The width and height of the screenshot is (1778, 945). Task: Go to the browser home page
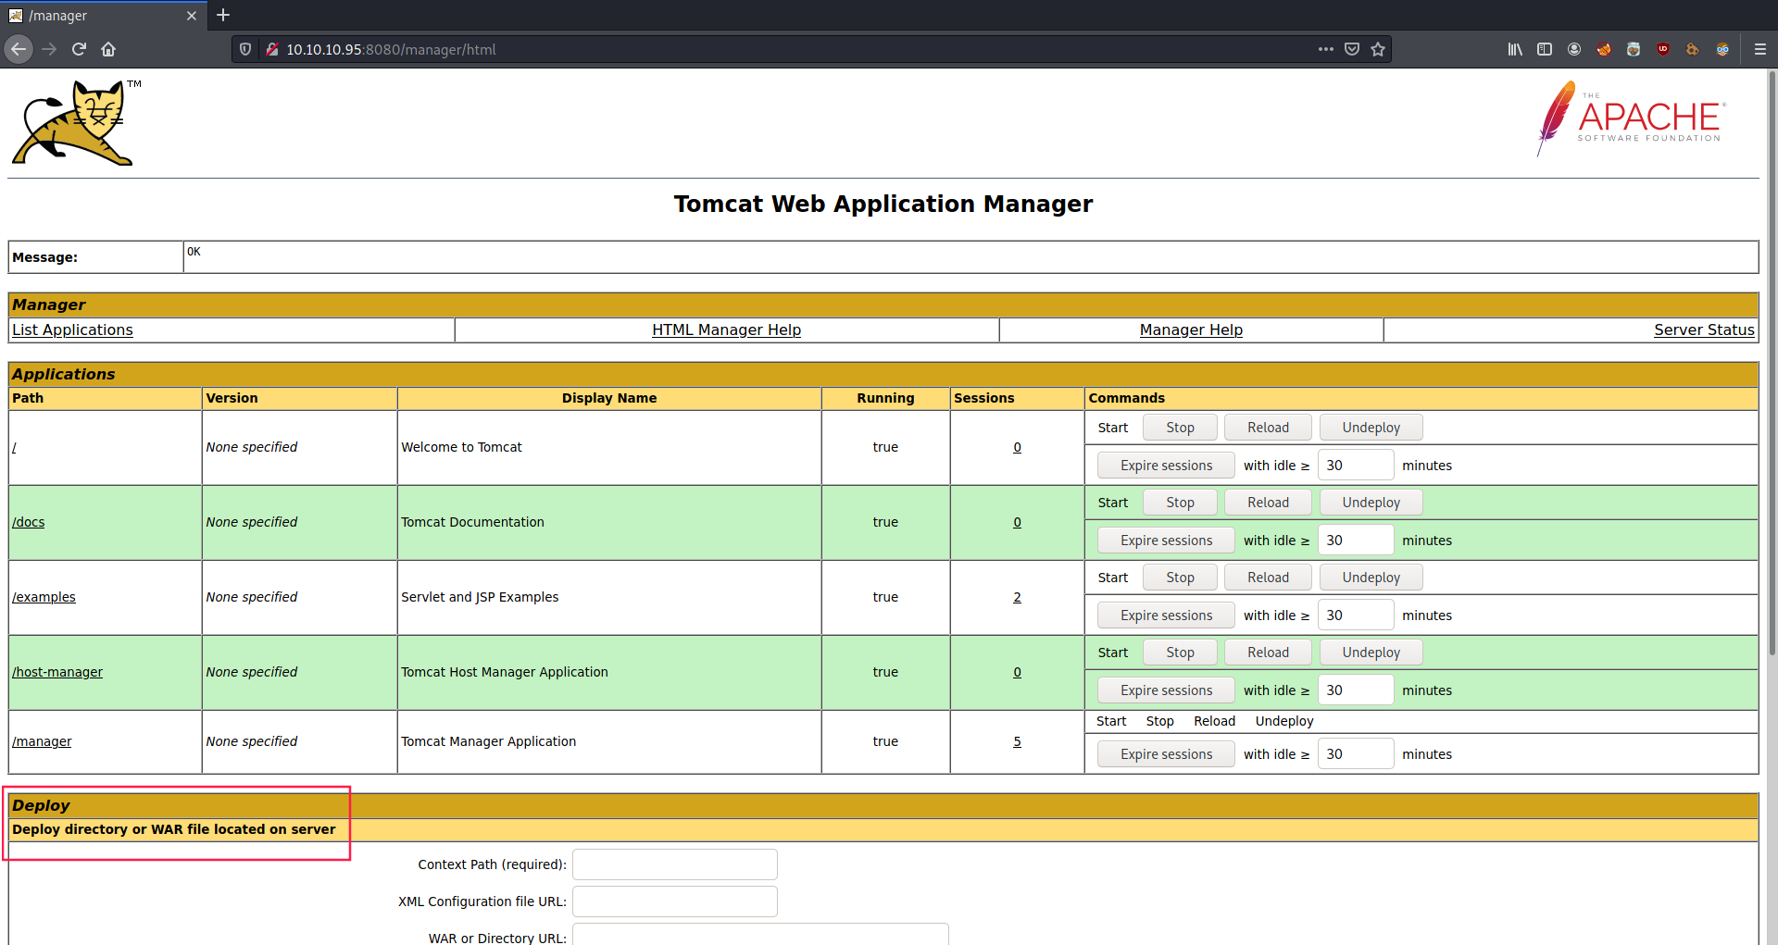coord(108,49)
